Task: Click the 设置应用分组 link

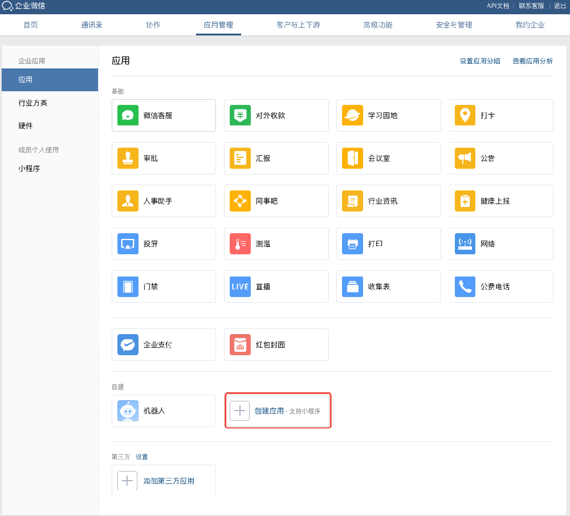Action: [479, 61]
